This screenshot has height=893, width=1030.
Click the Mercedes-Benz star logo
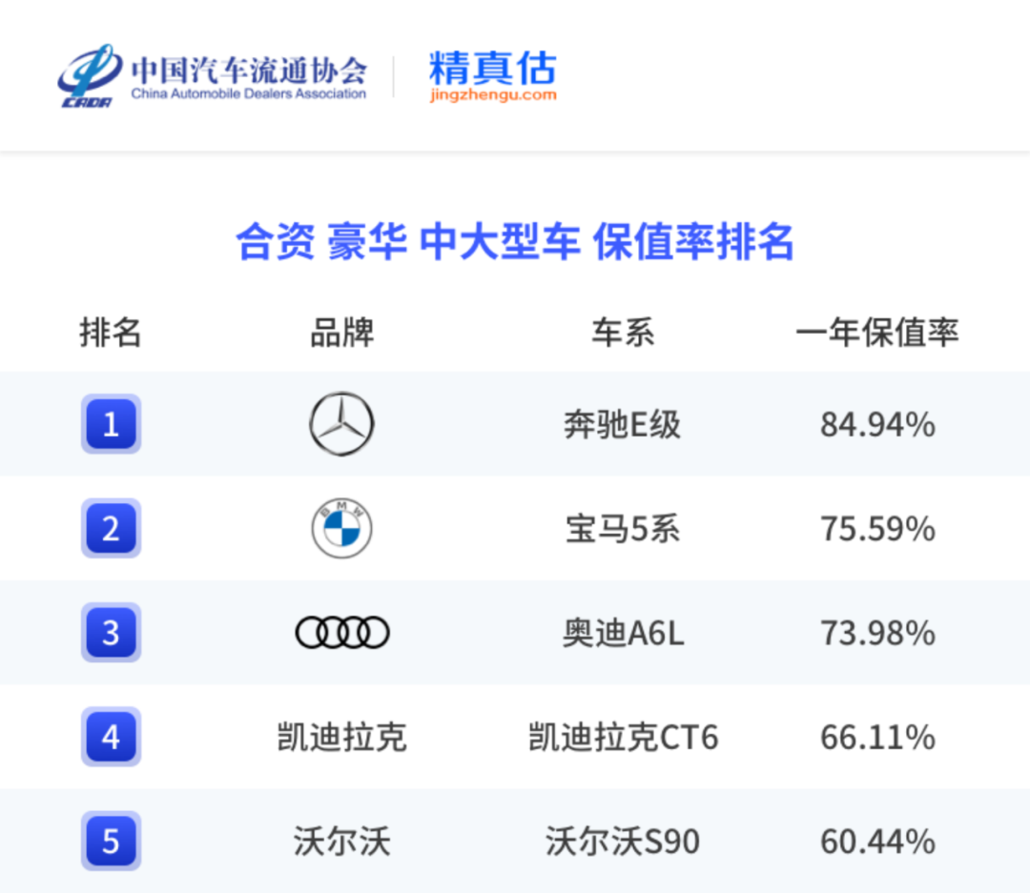click(x=341, y=423)
